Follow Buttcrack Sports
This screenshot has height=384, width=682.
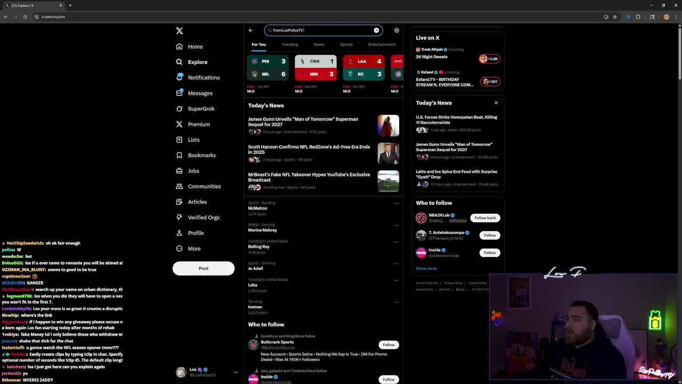(x=388, y=345)
